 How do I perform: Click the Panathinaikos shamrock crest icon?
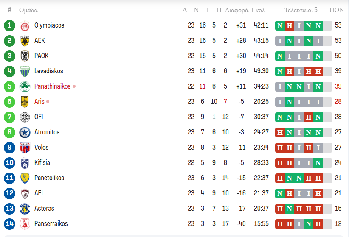25,86
